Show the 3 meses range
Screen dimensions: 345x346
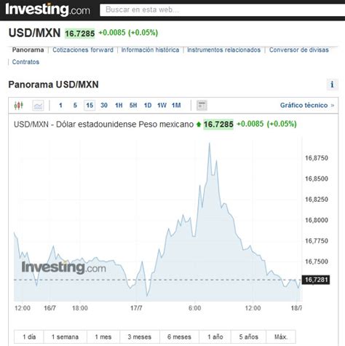[x=140, y=337]
